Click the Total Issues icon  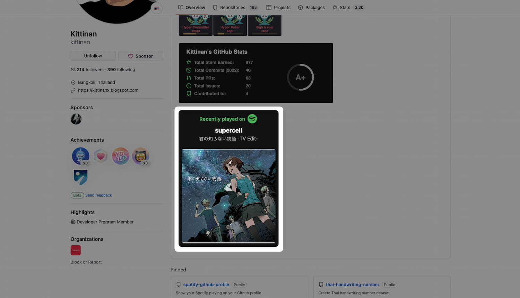pos(189,86)
